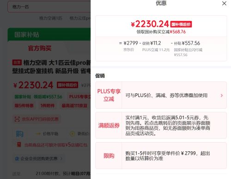Click main ¥2230.24 price on product page
Image resolution: width=231 pixels, height=179 pixels.
(x=33, y=85)
